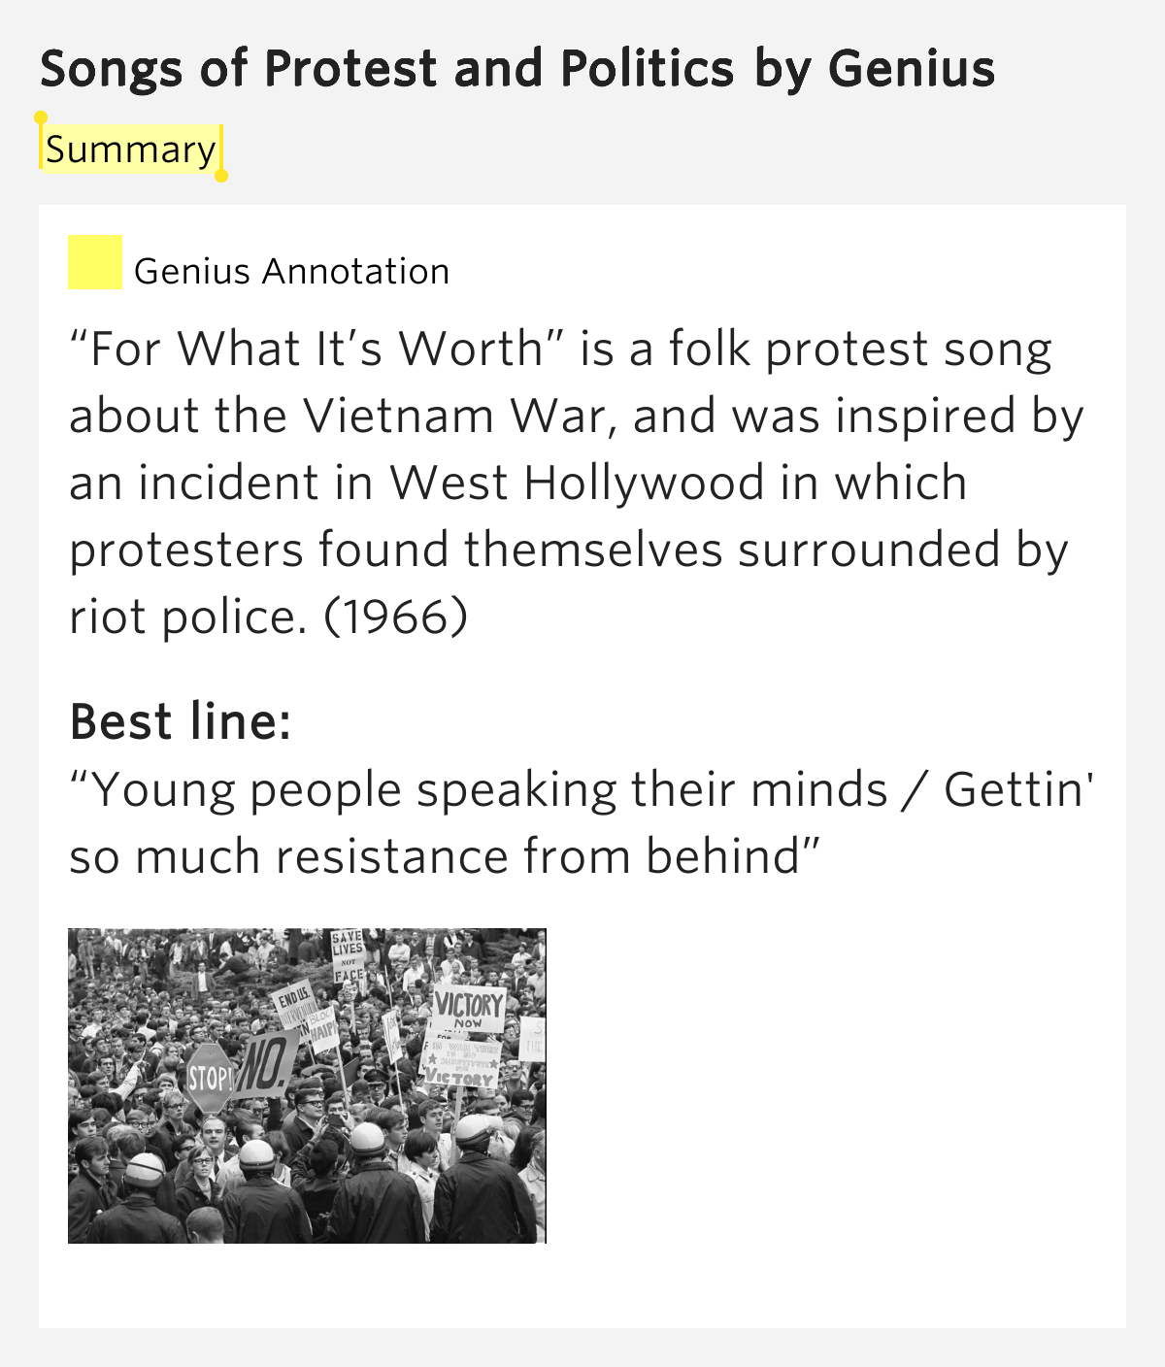Click the "Young people speaking their minds" quote
Screen dimensions: 1165x1367
click(479, 789)
